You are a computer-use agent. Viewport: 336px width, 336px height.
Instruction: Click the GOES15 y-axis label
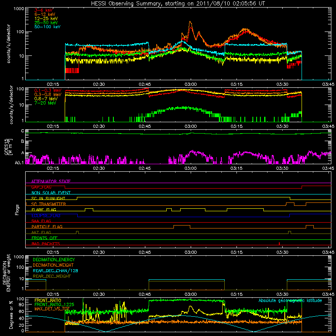click(x=8, y=147)
